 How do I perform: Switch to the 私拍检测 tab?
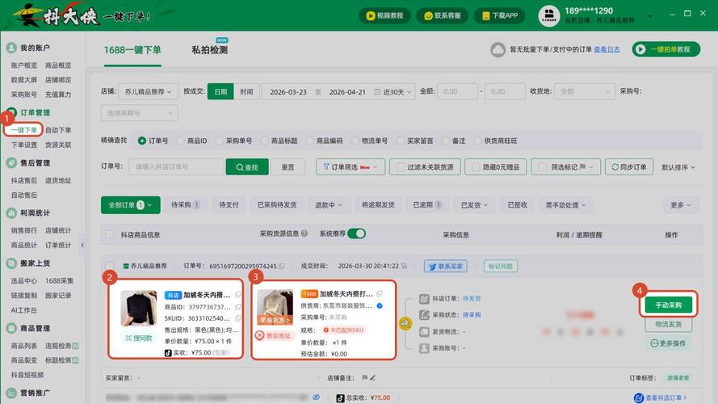(x=209, y=50)
